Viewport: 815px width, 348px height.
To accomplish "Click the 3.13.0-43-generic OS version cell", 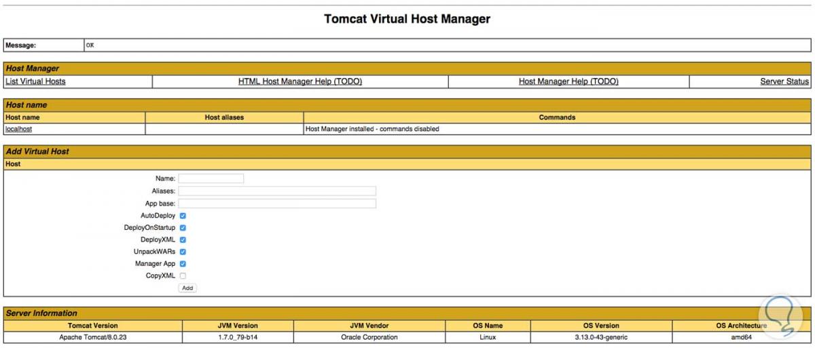I will point(601,337).
